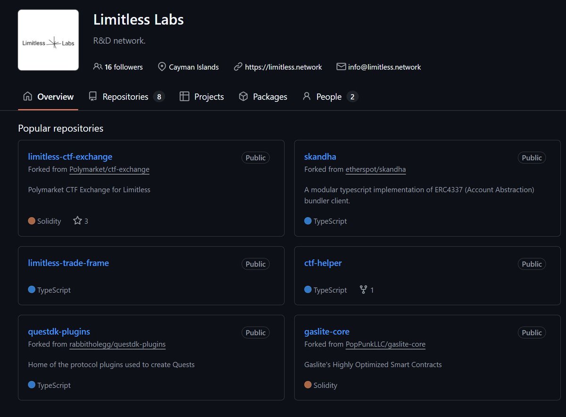Click the email envelope icon
566x417 pixels.
click(341, 67)
